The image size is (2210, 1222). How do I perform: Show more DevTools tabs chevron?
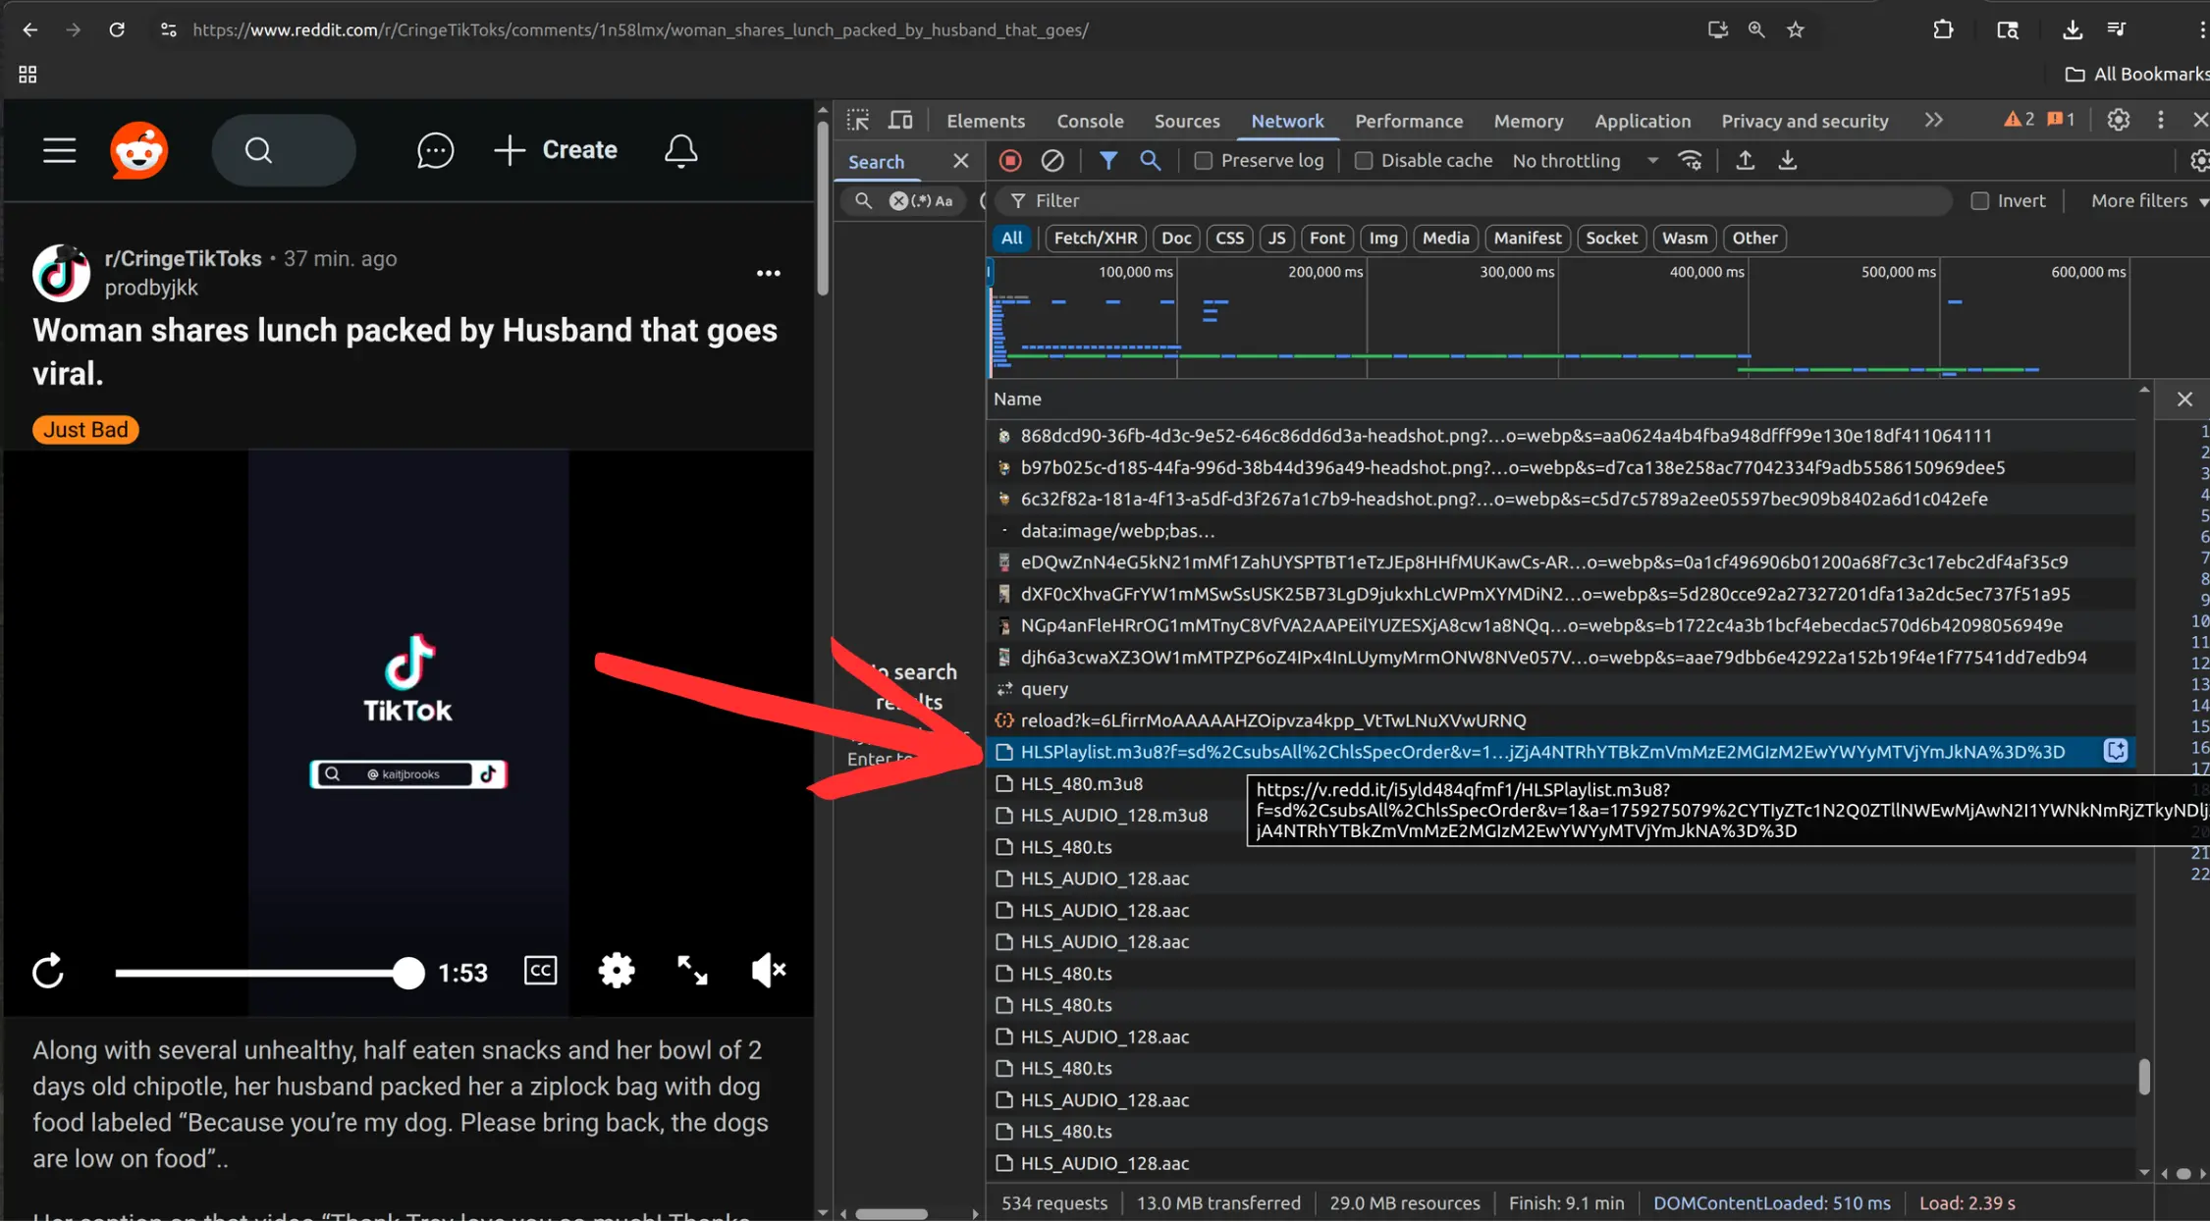coord(1934,120)
